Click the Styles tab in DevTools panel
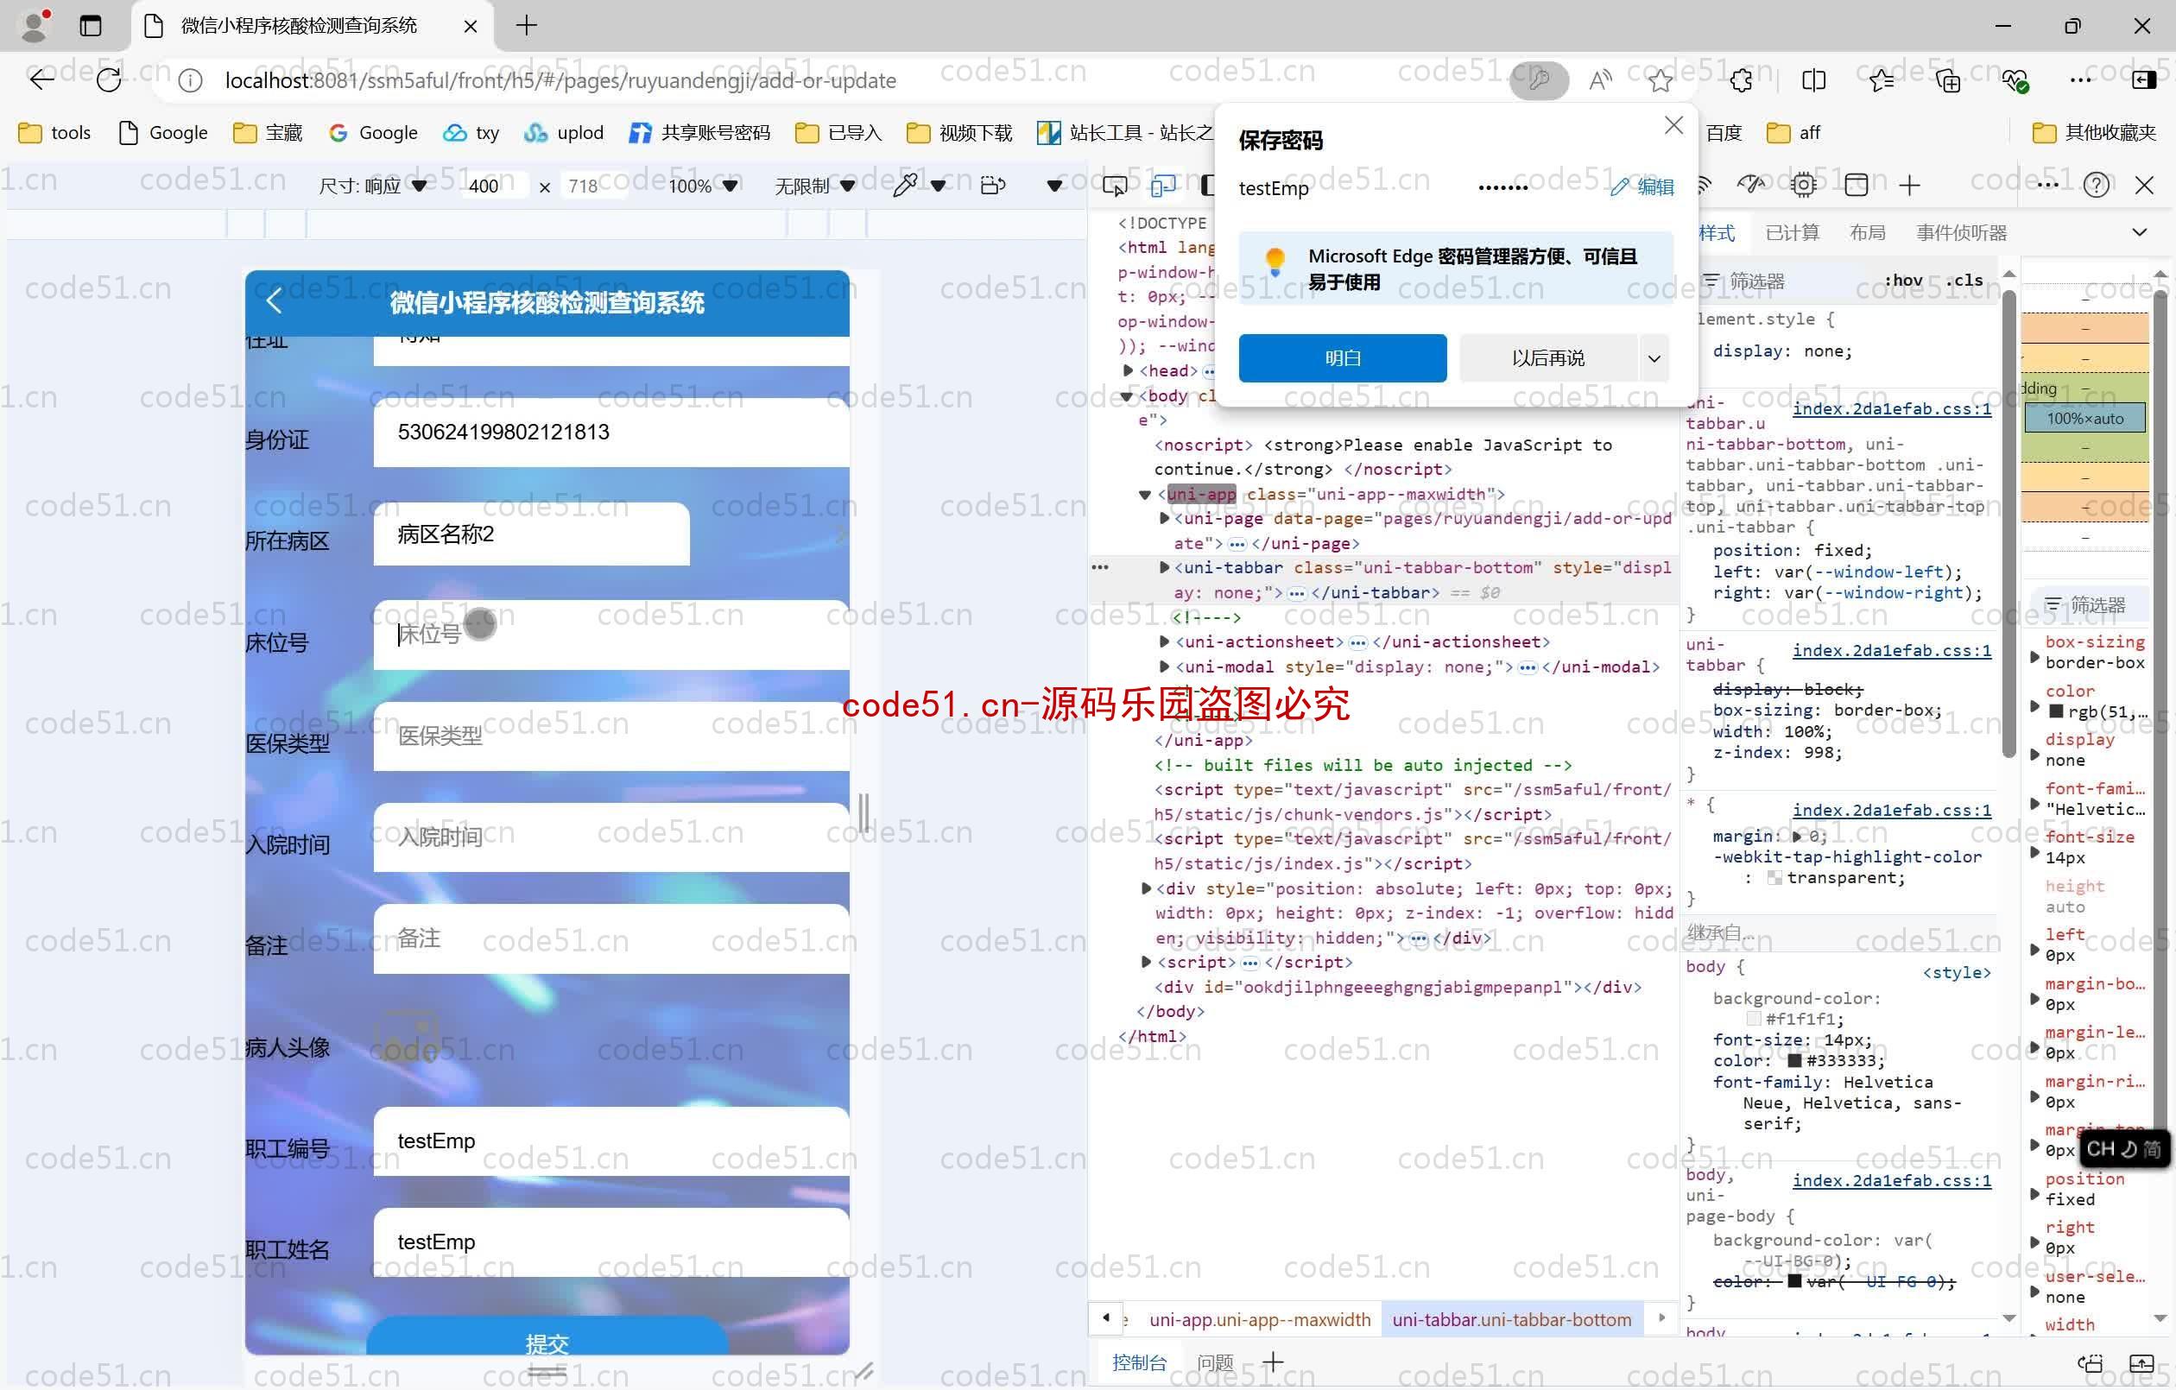The image size is (2176, 1390). [x=1719, y=235]
